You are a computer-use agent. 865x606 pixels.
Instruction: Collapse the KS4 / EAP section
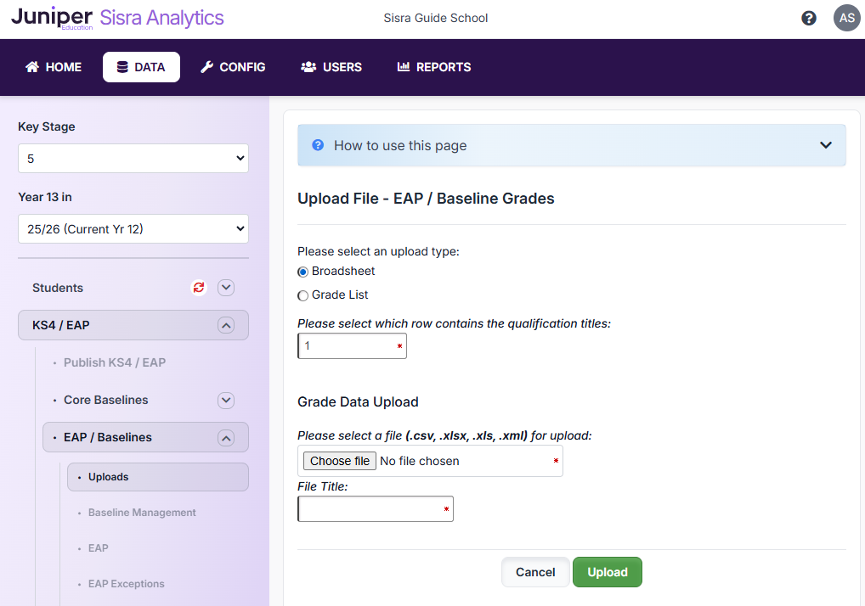coord(225,325)
